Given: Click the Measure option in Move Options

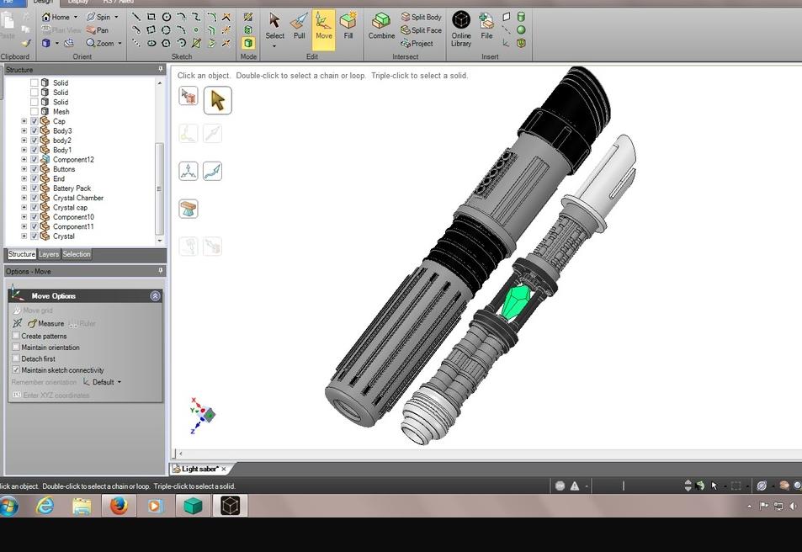Looking at the screenshot, I should pos(46,323).
